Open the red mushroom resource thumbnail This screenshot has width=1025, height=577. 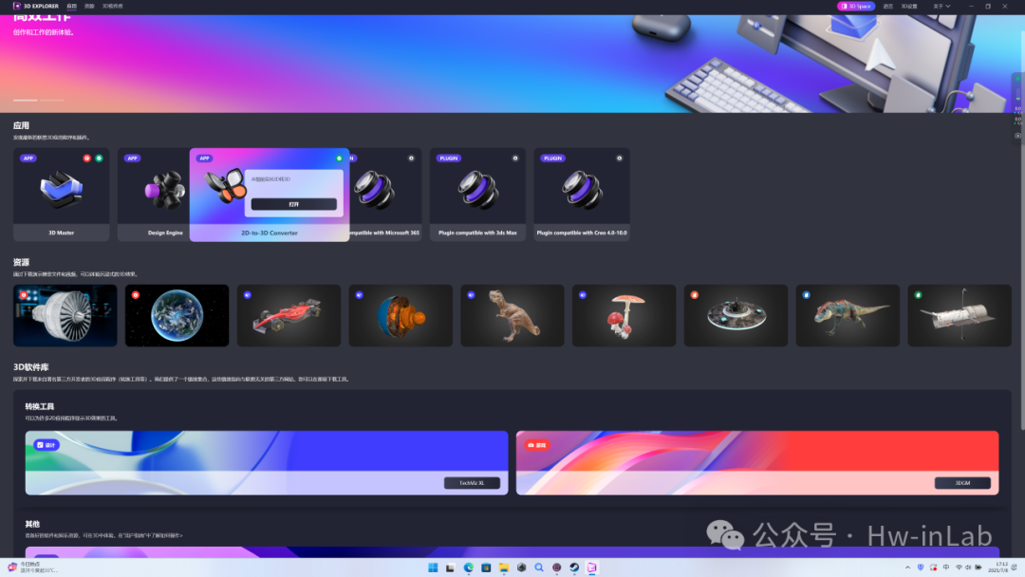pos(624,315)
